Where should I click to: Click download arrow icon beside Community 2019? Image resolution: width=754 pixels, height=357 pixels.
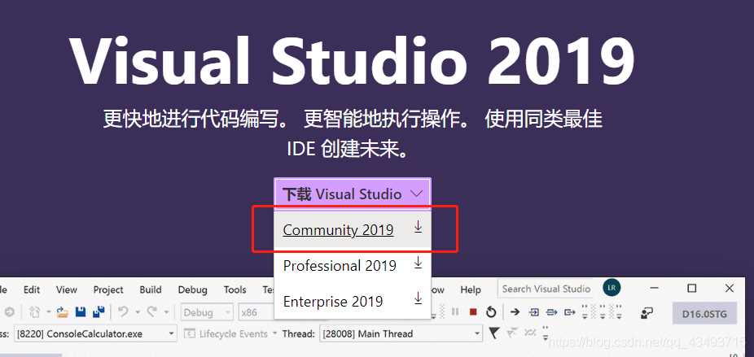[418, 227]
